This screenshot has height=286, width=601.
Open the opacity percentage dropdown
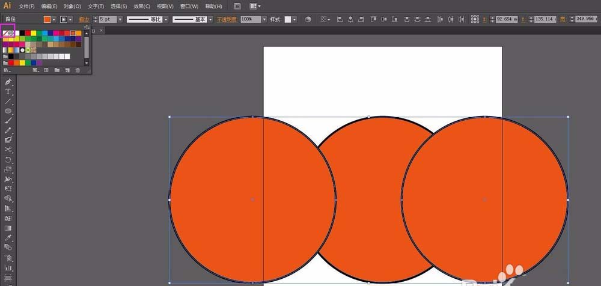264,19
